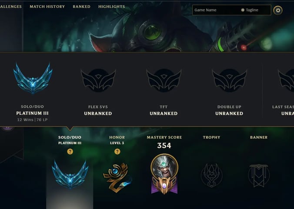Viewport: 294px width, 209px height.
Task: Switch to the Match History tab
Action: pyautogui.click(x=47, y=7)
